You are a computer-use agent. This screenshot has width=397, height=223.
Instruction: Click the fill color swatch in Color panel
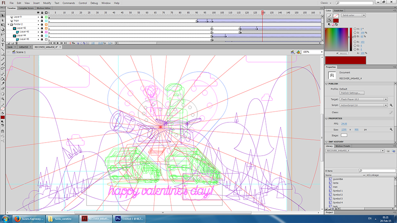click(336, 21)
